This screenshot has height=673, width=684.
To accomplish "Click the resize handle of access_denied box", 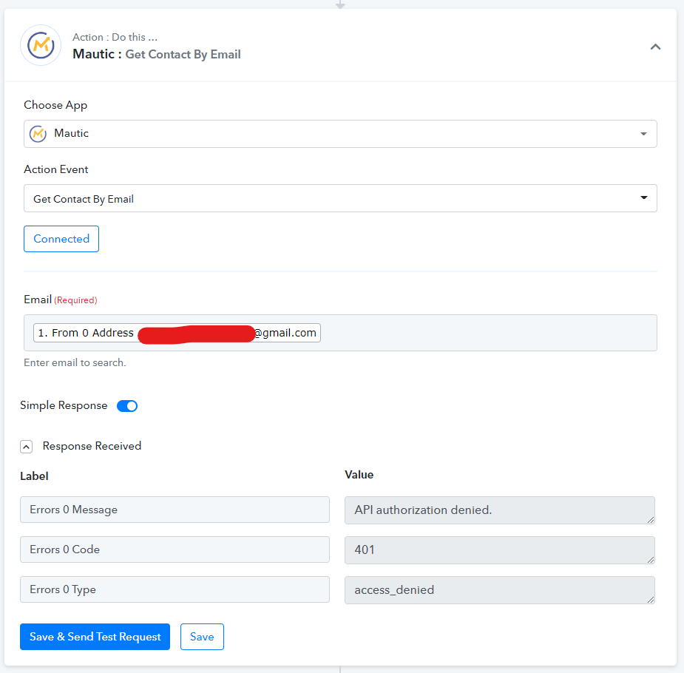I will pyautogui.click(x=651, y=600).
